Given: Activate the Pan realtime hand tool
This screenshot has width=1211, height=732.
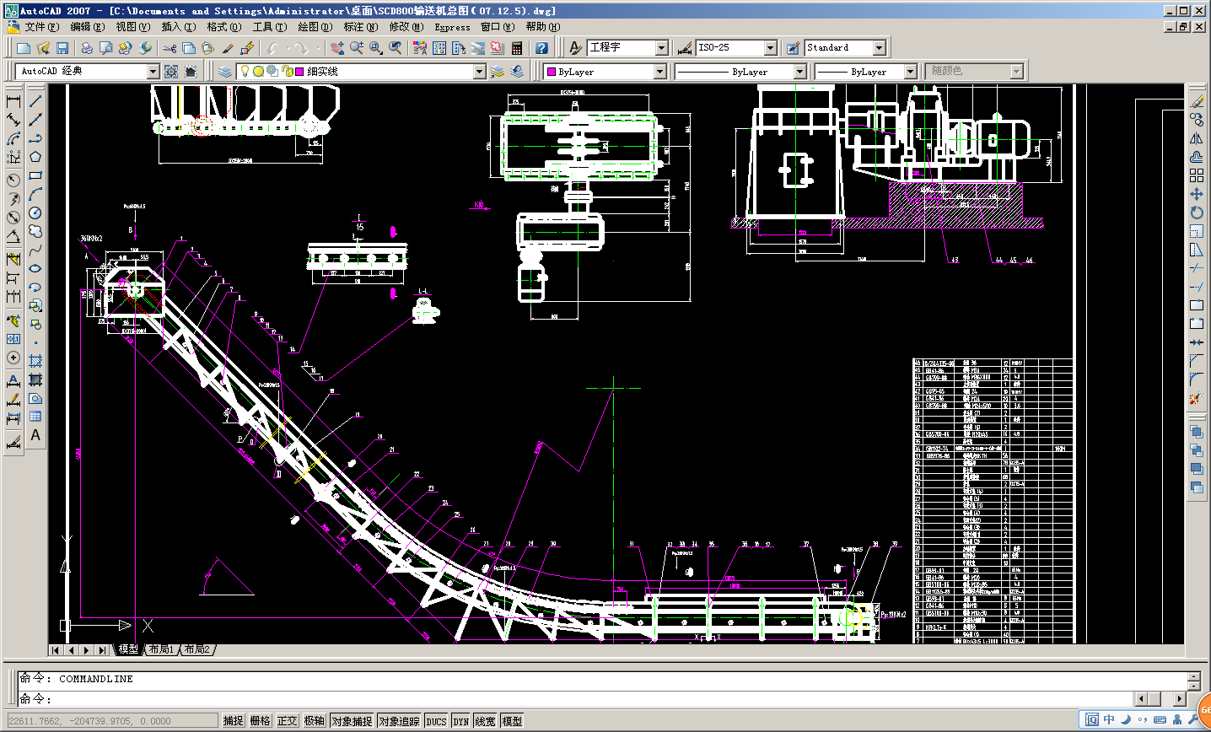Looking at the screenshot, I should click(x=337, y=48).
